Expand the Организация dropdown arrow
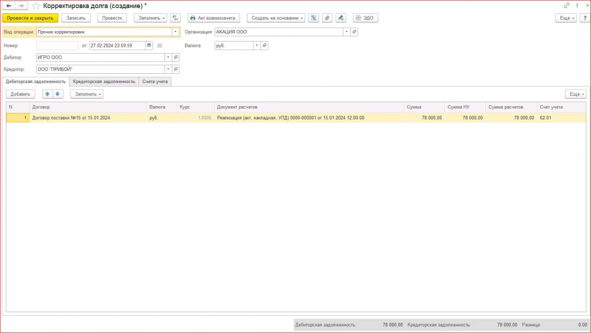Image resolution: width=591 pixels, height=333 pixels. pyautogui.click(x=346, y=32)
